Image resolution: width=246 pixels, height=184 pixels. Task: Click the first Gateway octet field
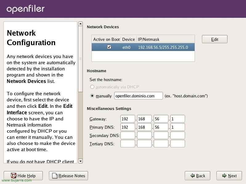tap(128, 119)
